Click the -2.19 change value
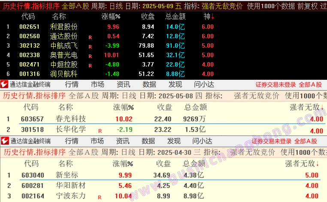The image size is (327, 202). tap(124, 130)
